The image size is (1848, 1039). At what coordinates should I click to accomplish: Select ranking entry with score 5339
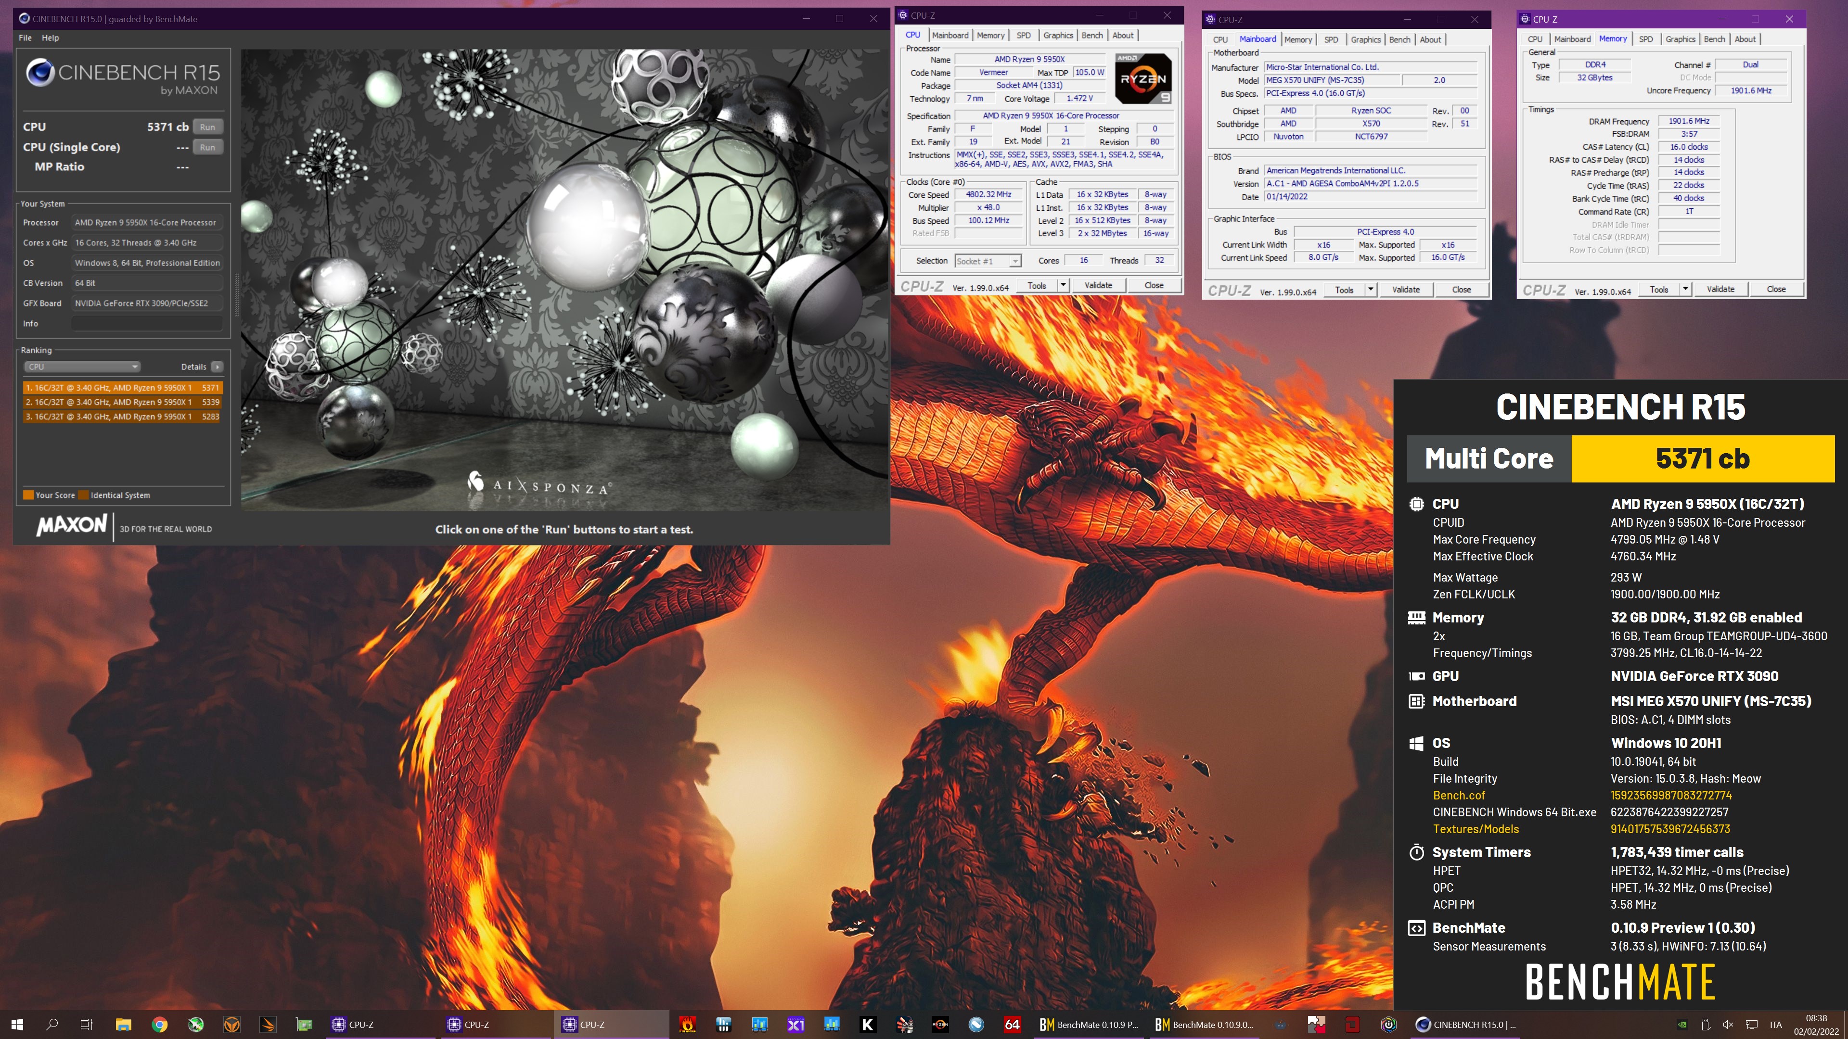[123, 402]
